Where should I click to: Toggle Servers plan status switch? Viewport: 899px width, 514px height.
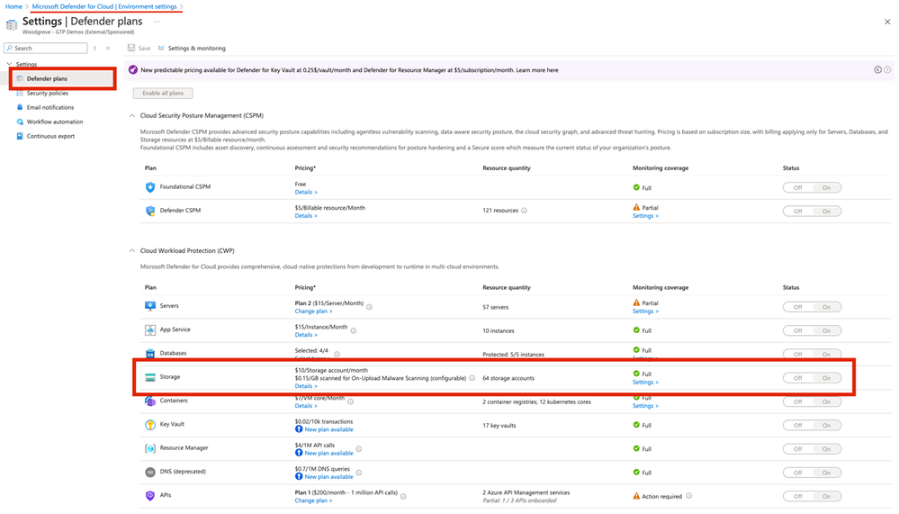tap(812, 307)
